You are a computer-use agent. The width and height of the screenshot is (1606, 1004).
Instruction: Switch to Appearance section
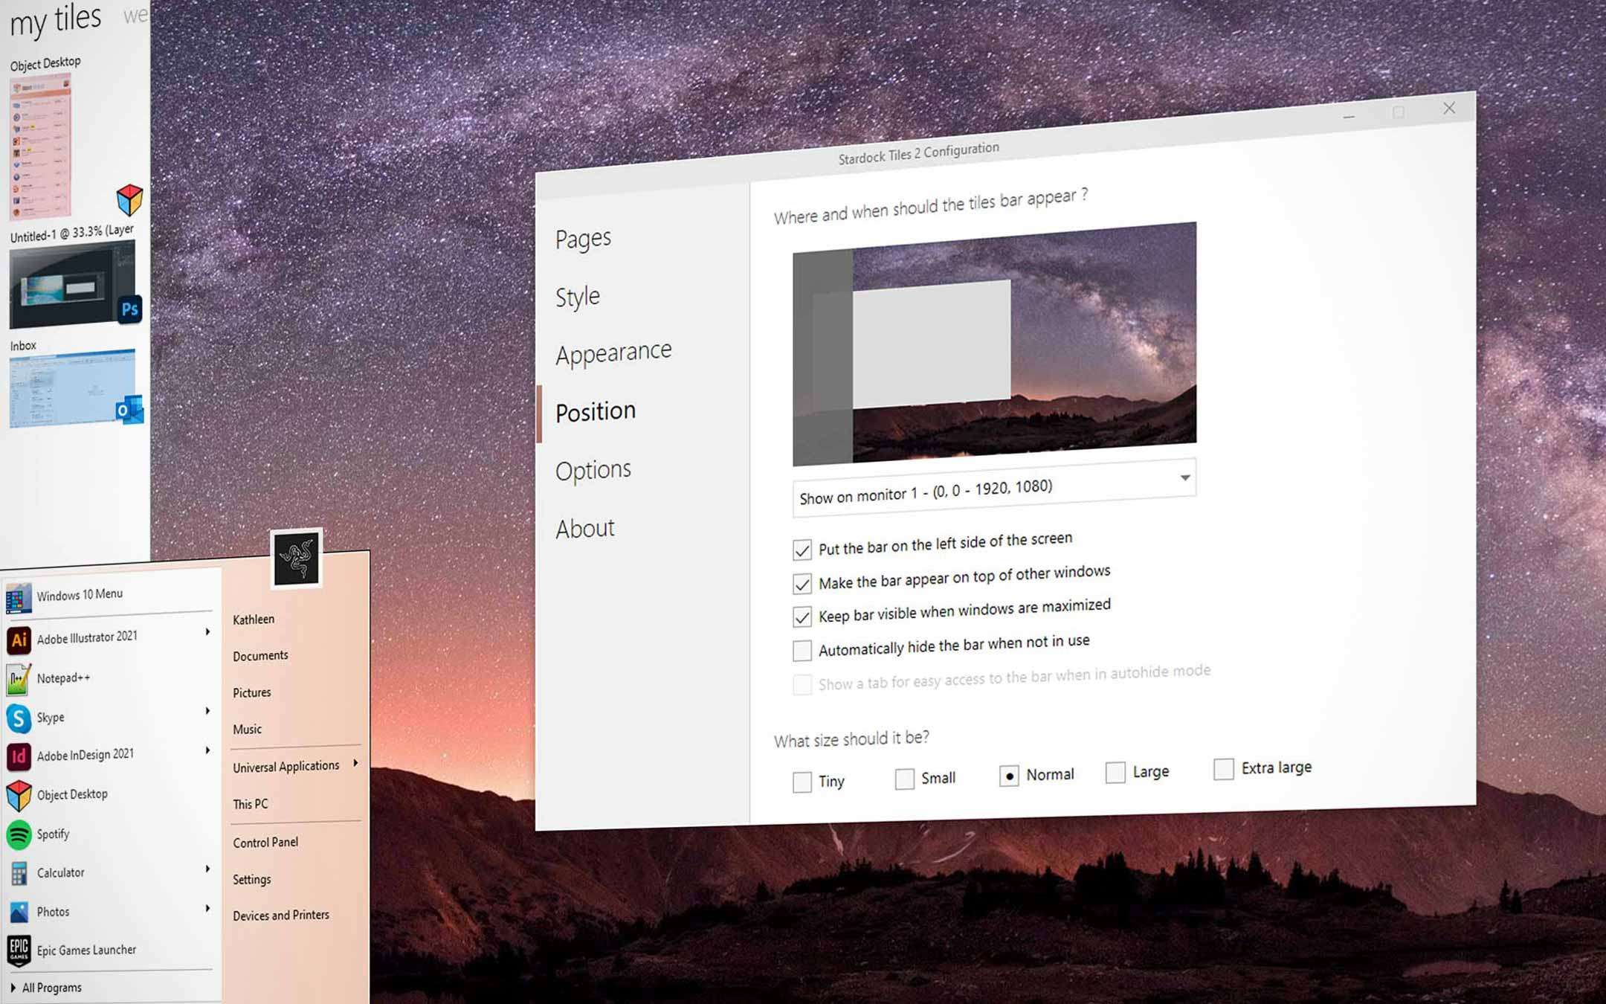613,353
